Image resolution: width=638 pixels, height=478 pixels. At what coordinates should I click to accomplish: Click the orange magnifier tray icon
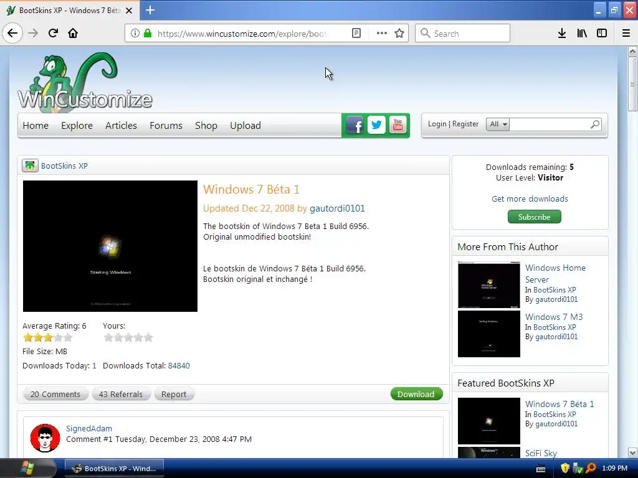click(x=591, y=468)
